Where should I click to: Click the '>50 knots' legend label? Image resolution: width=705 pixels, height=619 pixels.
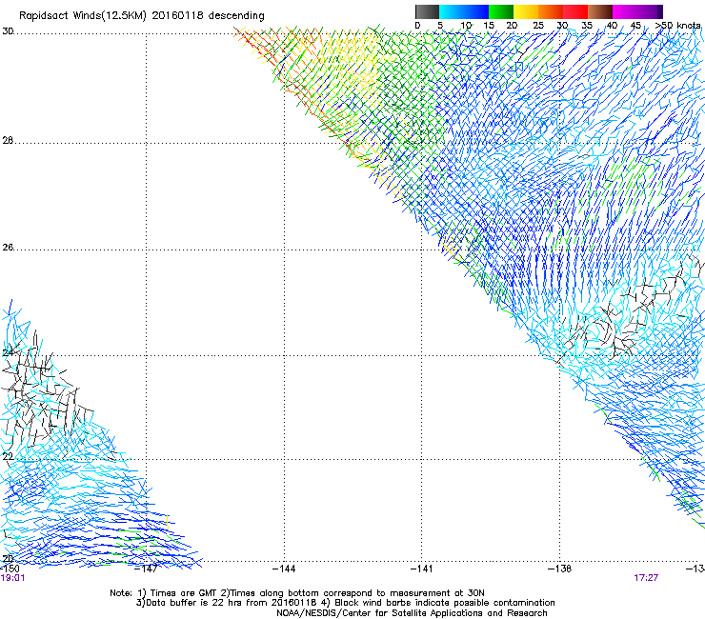[x=678, y=26]
